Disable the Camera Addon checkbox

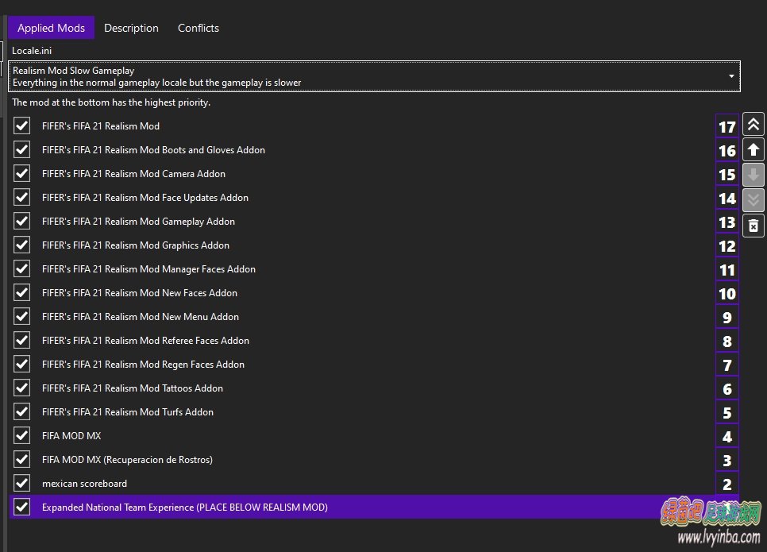tap(22, 174)
